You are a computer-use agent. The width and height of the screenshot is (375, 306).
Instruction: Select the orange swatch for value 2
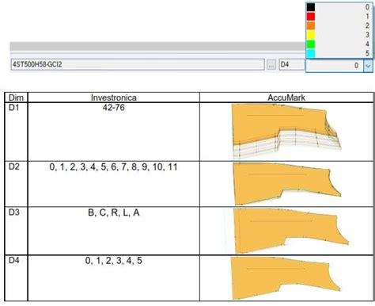coord(311,25)
